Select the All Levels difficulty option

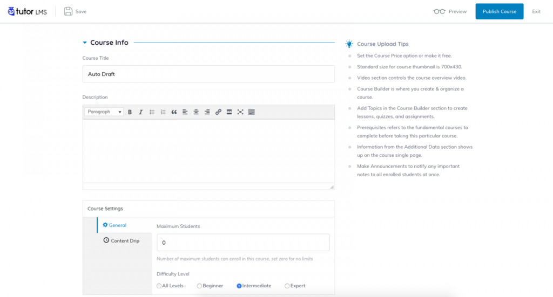pyautogui.click(x=159, y=286)
